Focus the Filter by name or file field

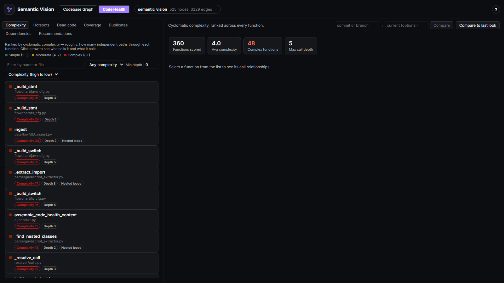click(x=45, y=65)
